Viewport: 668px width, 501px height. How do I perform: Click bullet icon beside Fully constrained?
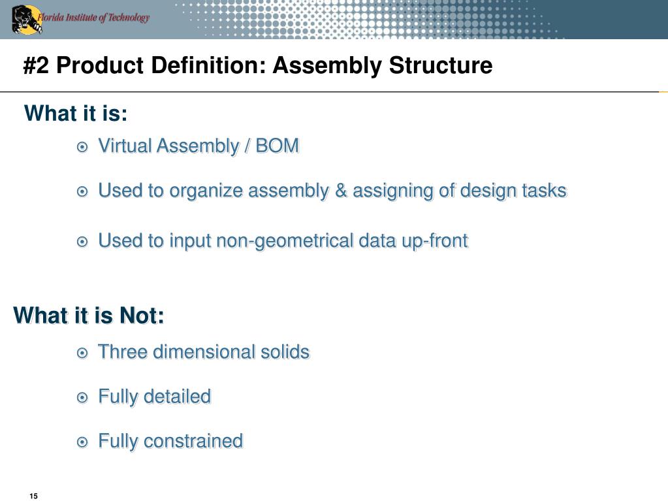[x=82, y=442]
